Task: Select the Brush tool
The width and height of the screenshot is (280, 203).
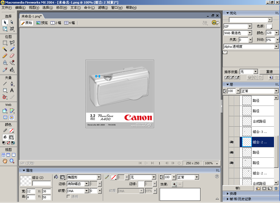Action: click(12, 49)
